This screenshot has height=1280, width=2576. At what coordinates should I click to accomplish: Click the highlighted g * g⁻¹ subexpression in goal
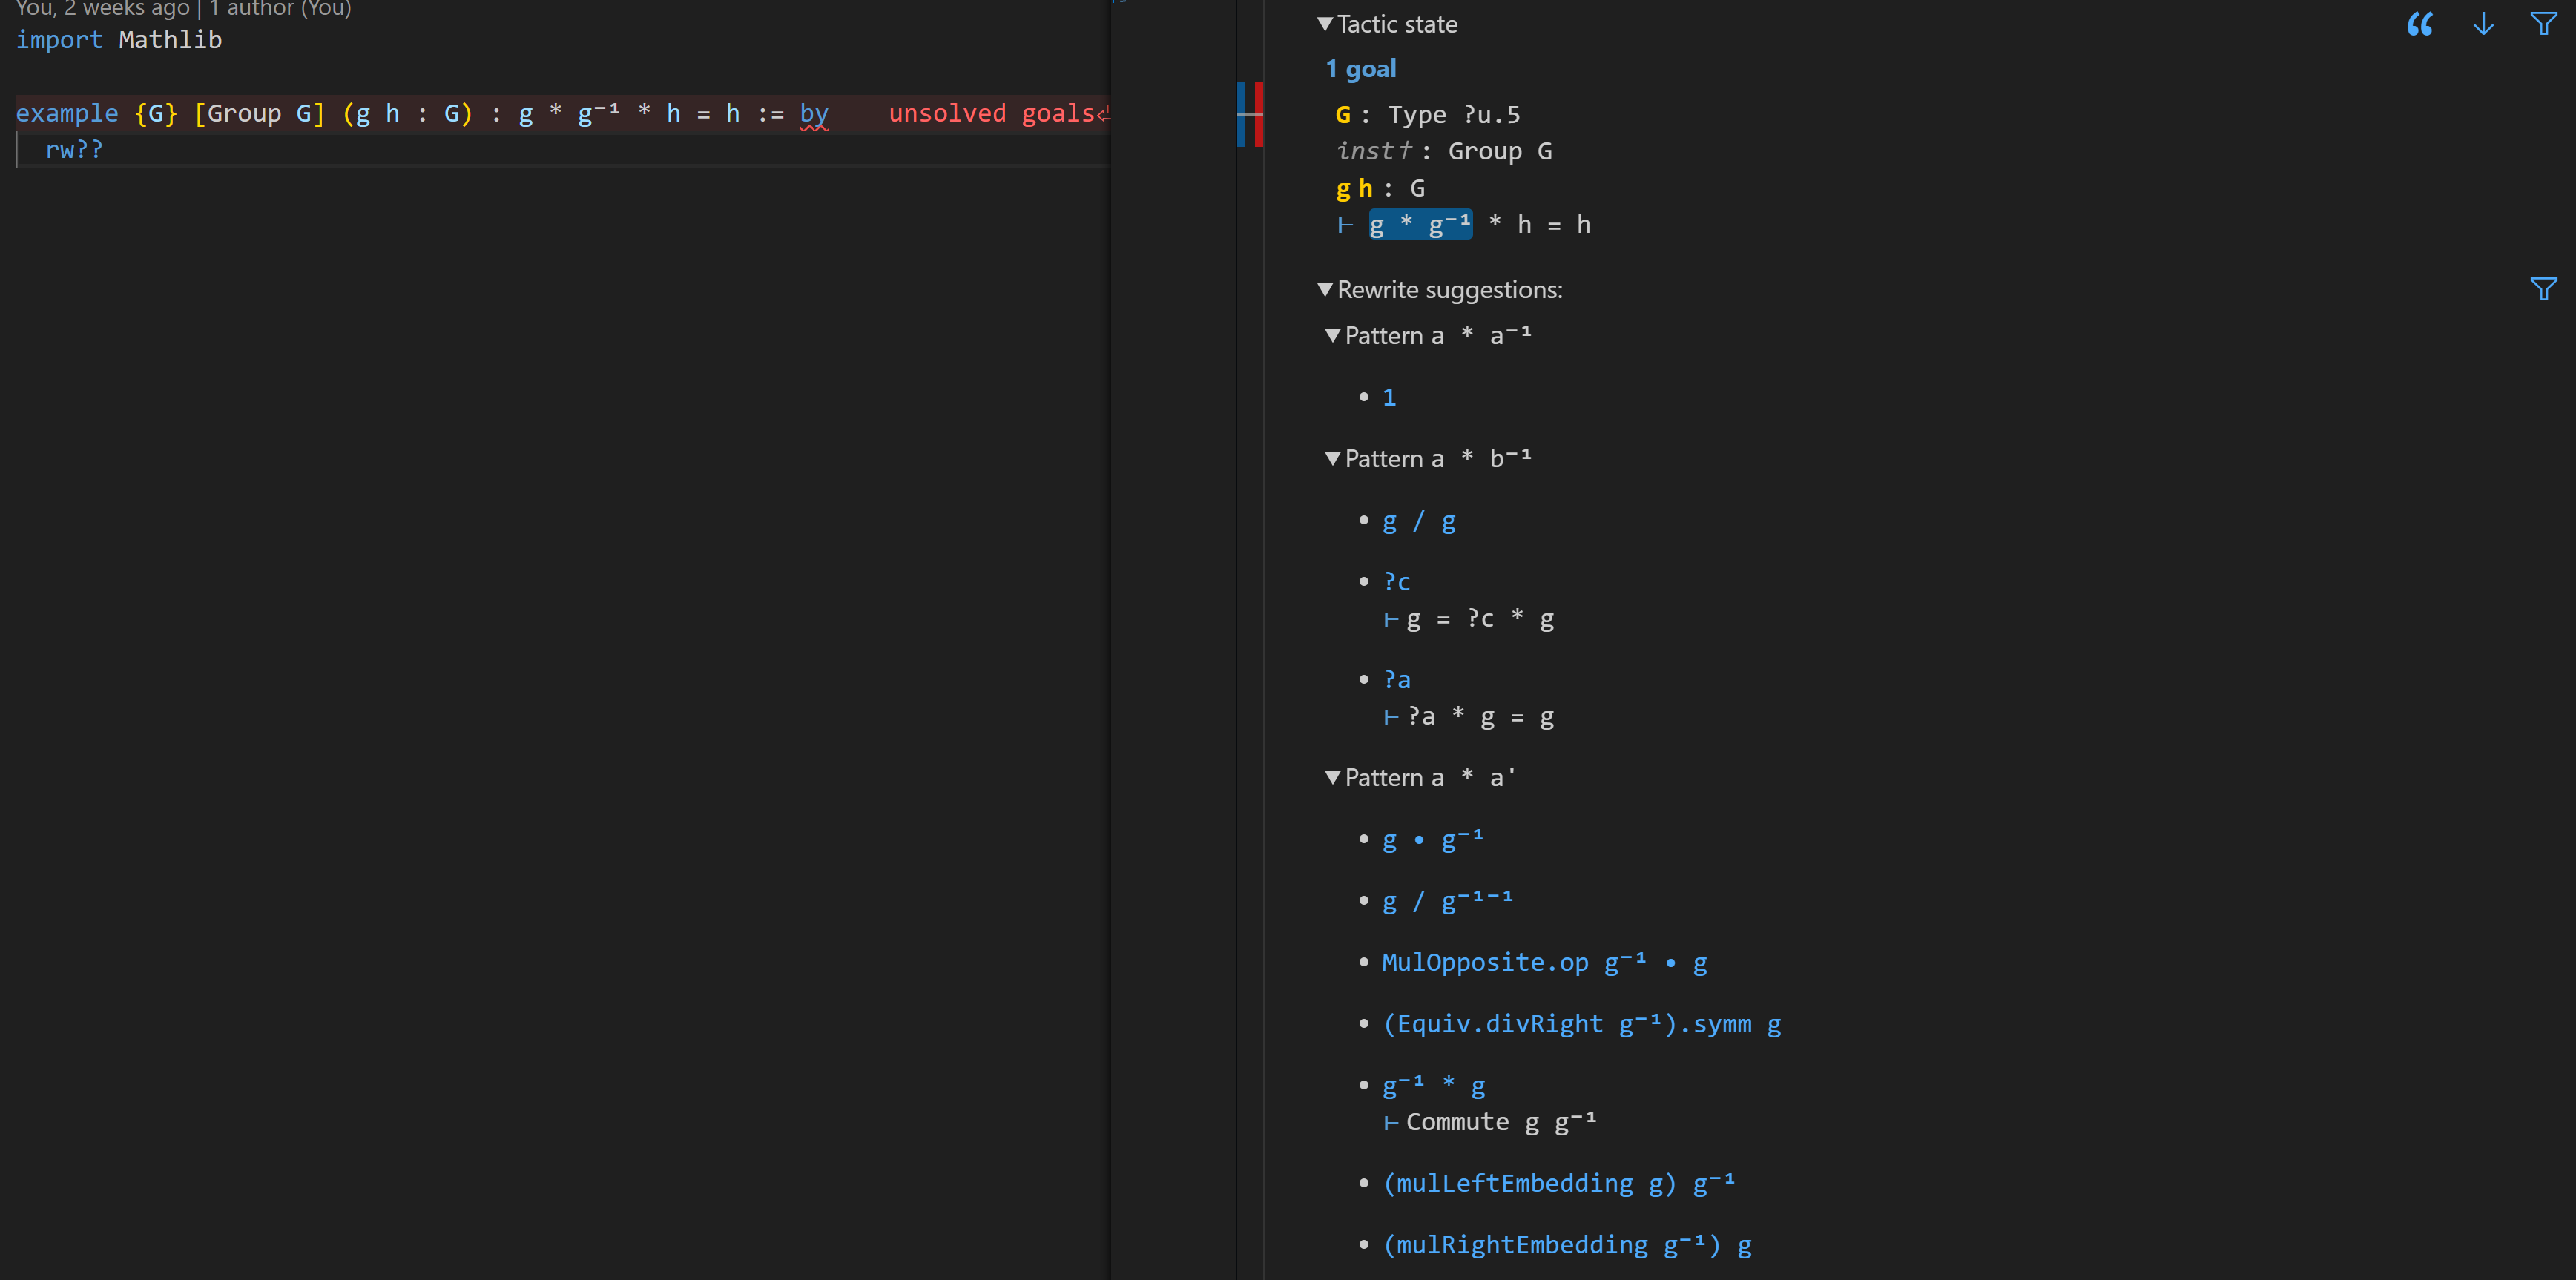point(1420,225)
